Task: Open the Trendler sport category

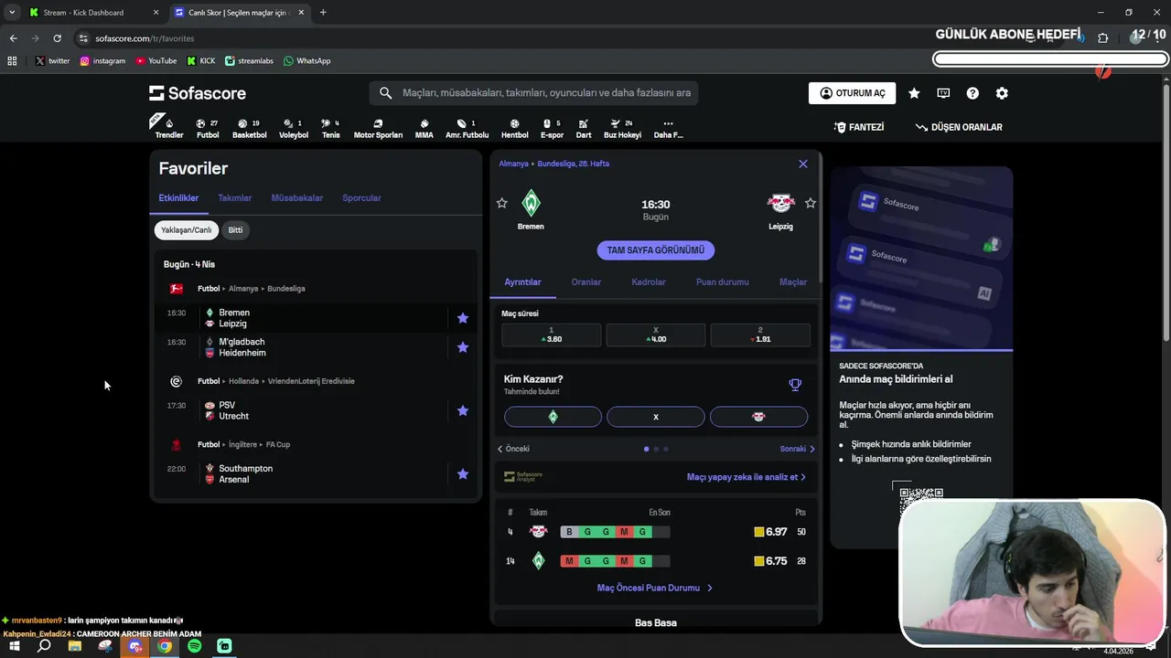Action: tap(169, 127)
